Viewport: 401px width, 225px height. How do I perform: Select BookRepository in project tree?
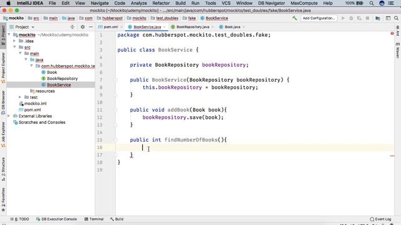tap(62, 79)
